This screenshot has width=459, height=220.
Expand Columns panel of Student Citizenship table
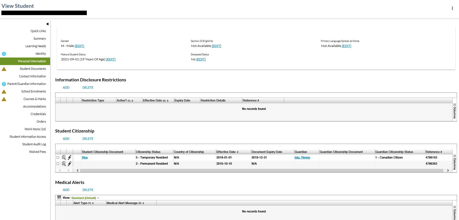455,162
